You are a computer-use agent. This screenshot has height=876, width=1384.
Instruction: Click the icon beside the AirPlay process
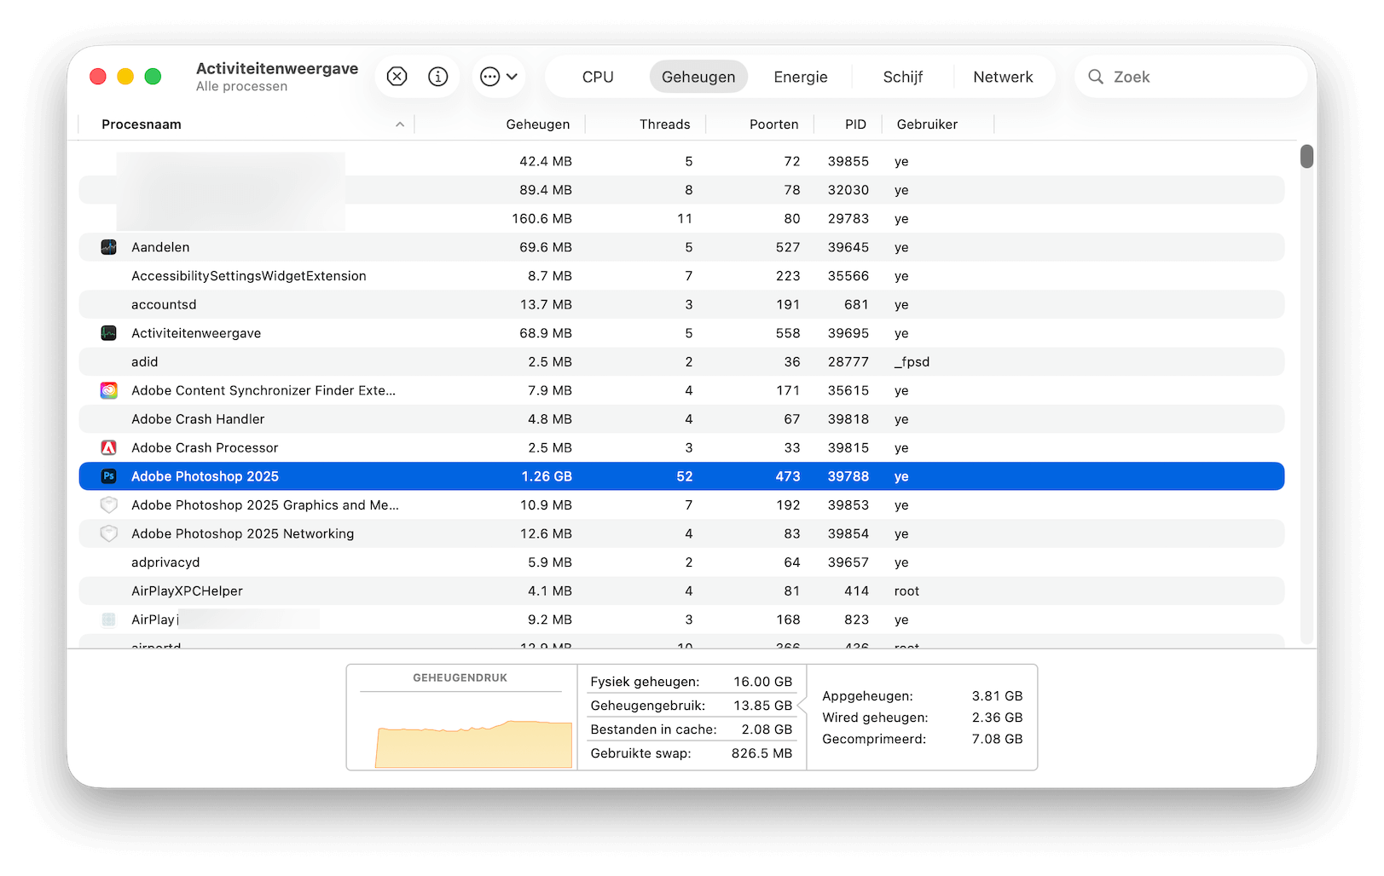tap(108, 620)
